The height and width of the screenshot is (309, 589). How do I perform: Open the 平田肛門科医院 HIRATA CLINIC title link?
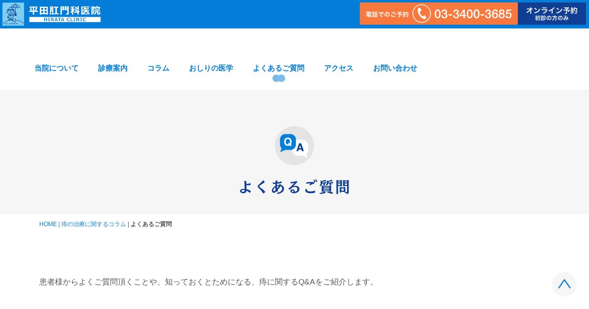(65, 14)
